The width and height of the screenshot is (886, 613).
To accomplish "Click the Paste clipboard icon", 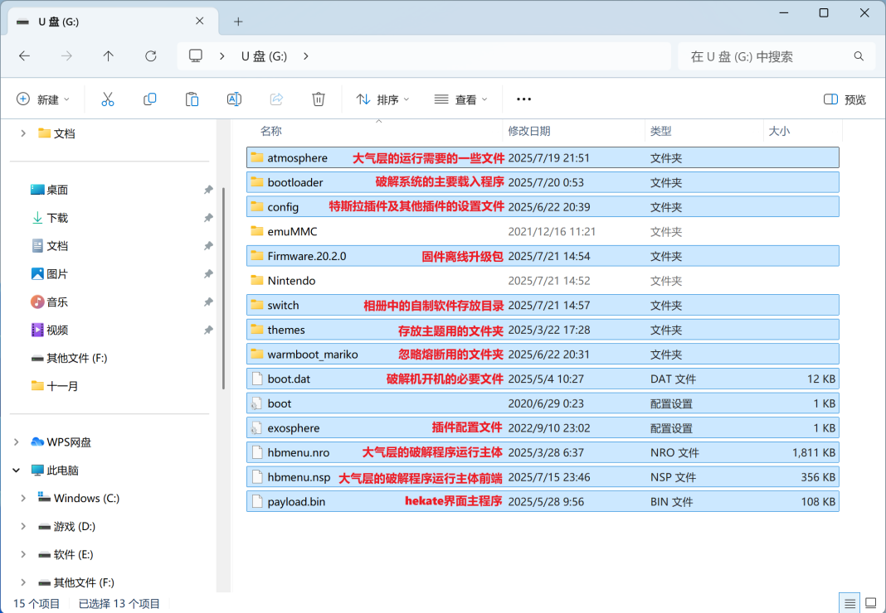I will point(192,99).
